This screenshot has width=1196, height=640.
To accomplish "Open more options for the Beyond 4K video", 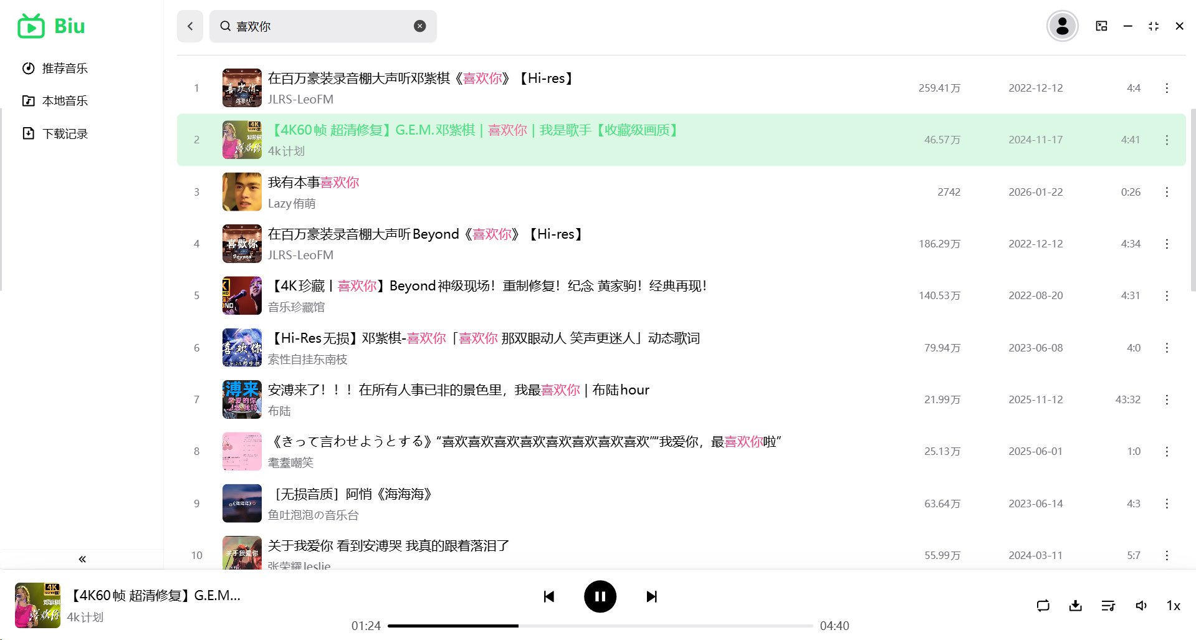I will (x=1166, y=295).
